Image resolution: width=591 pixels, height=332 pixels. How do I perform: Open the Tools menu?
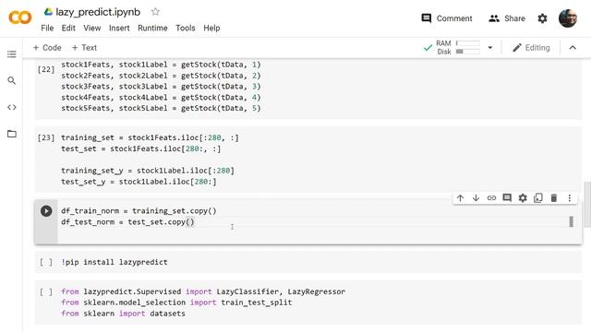pyautogui.click(x=186, y=28)
